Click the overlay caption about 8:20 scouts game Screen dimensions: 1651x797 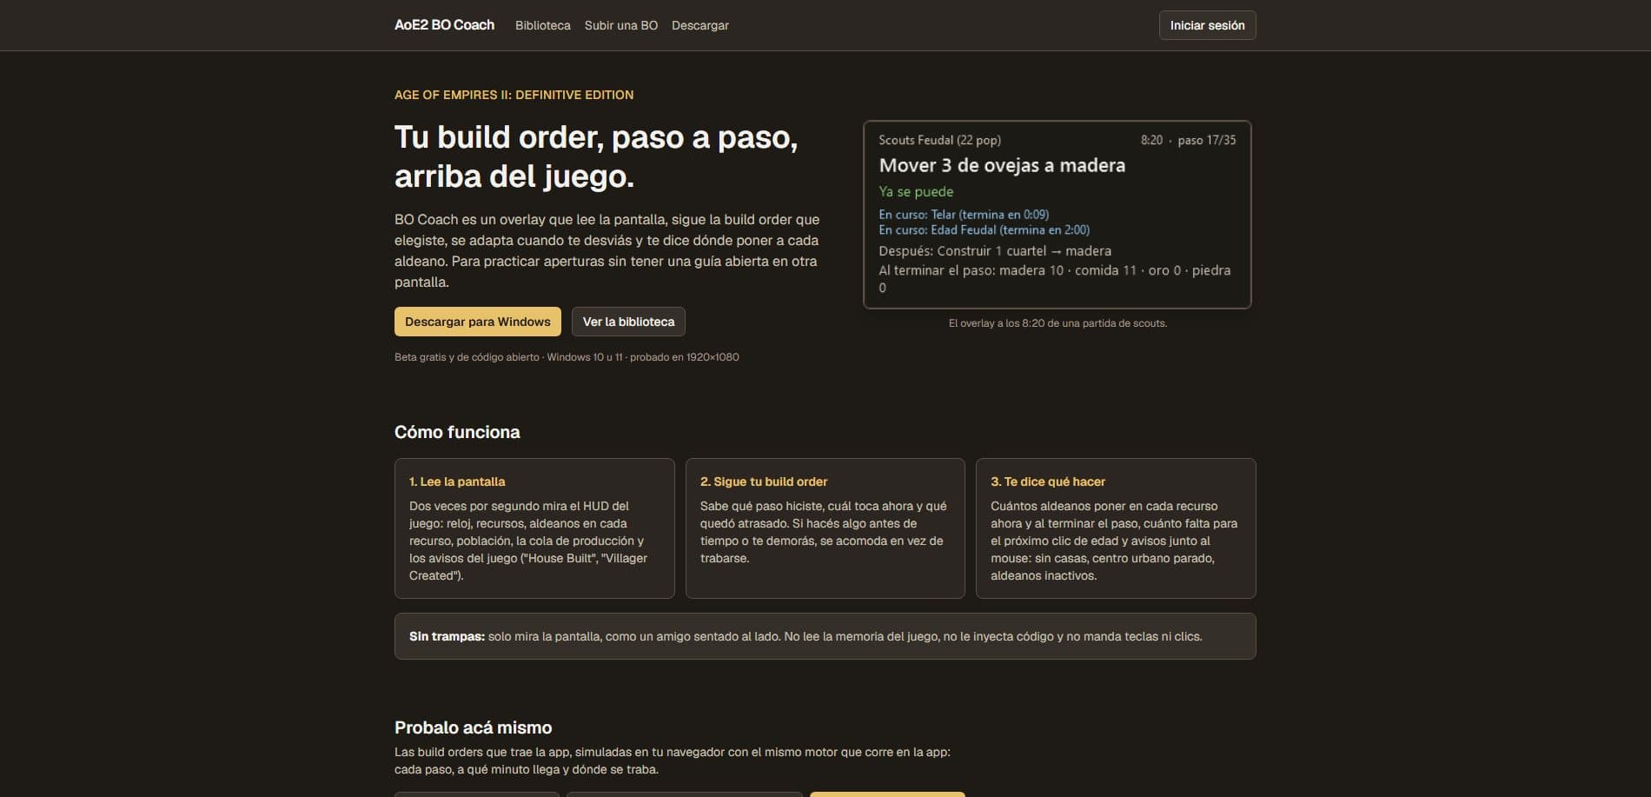pyautogui.click(x=1058, y=323)
